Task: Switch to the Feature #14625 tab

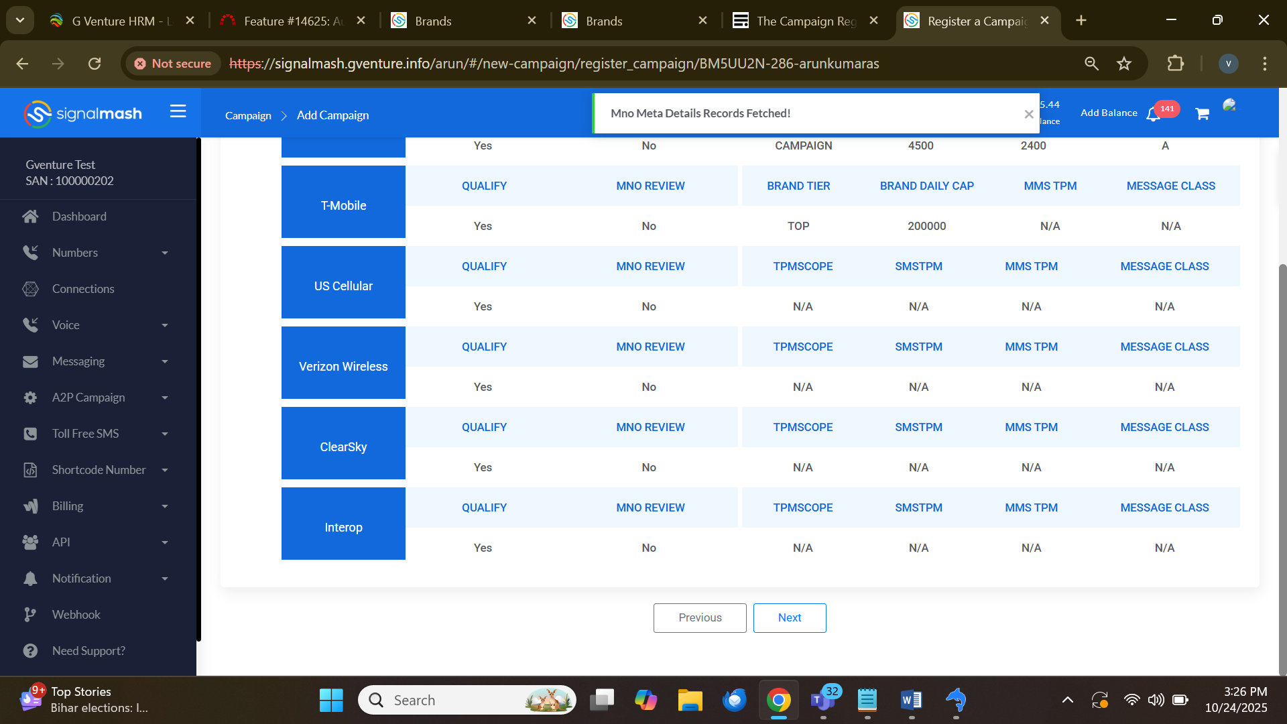Action: 293,21
